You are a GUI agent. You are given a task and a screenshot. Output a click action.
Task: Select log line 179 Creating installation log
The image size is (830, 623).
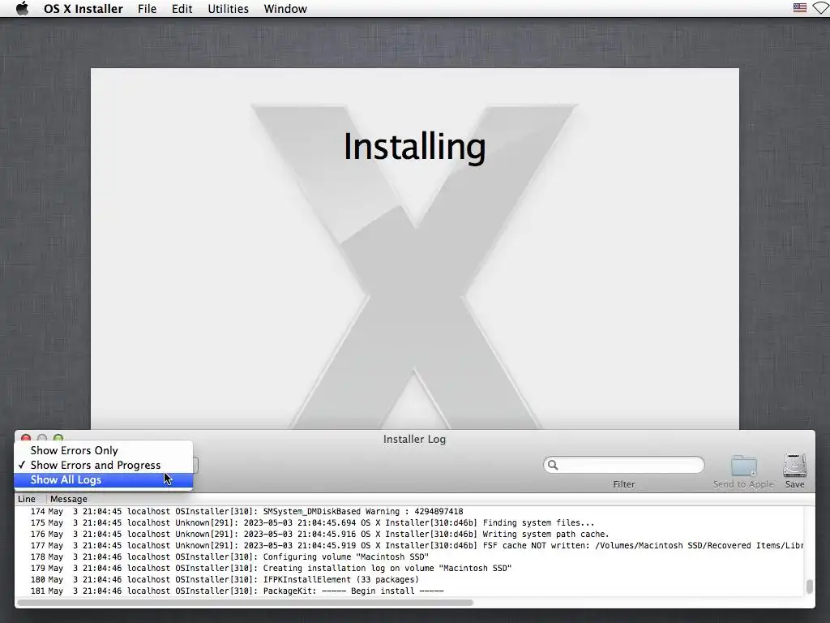[x=410, y=569]
